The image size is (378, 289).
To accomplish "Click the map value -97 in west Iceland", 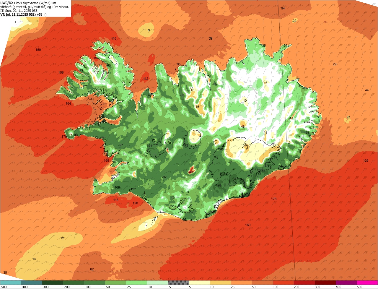I will point(120,145).
